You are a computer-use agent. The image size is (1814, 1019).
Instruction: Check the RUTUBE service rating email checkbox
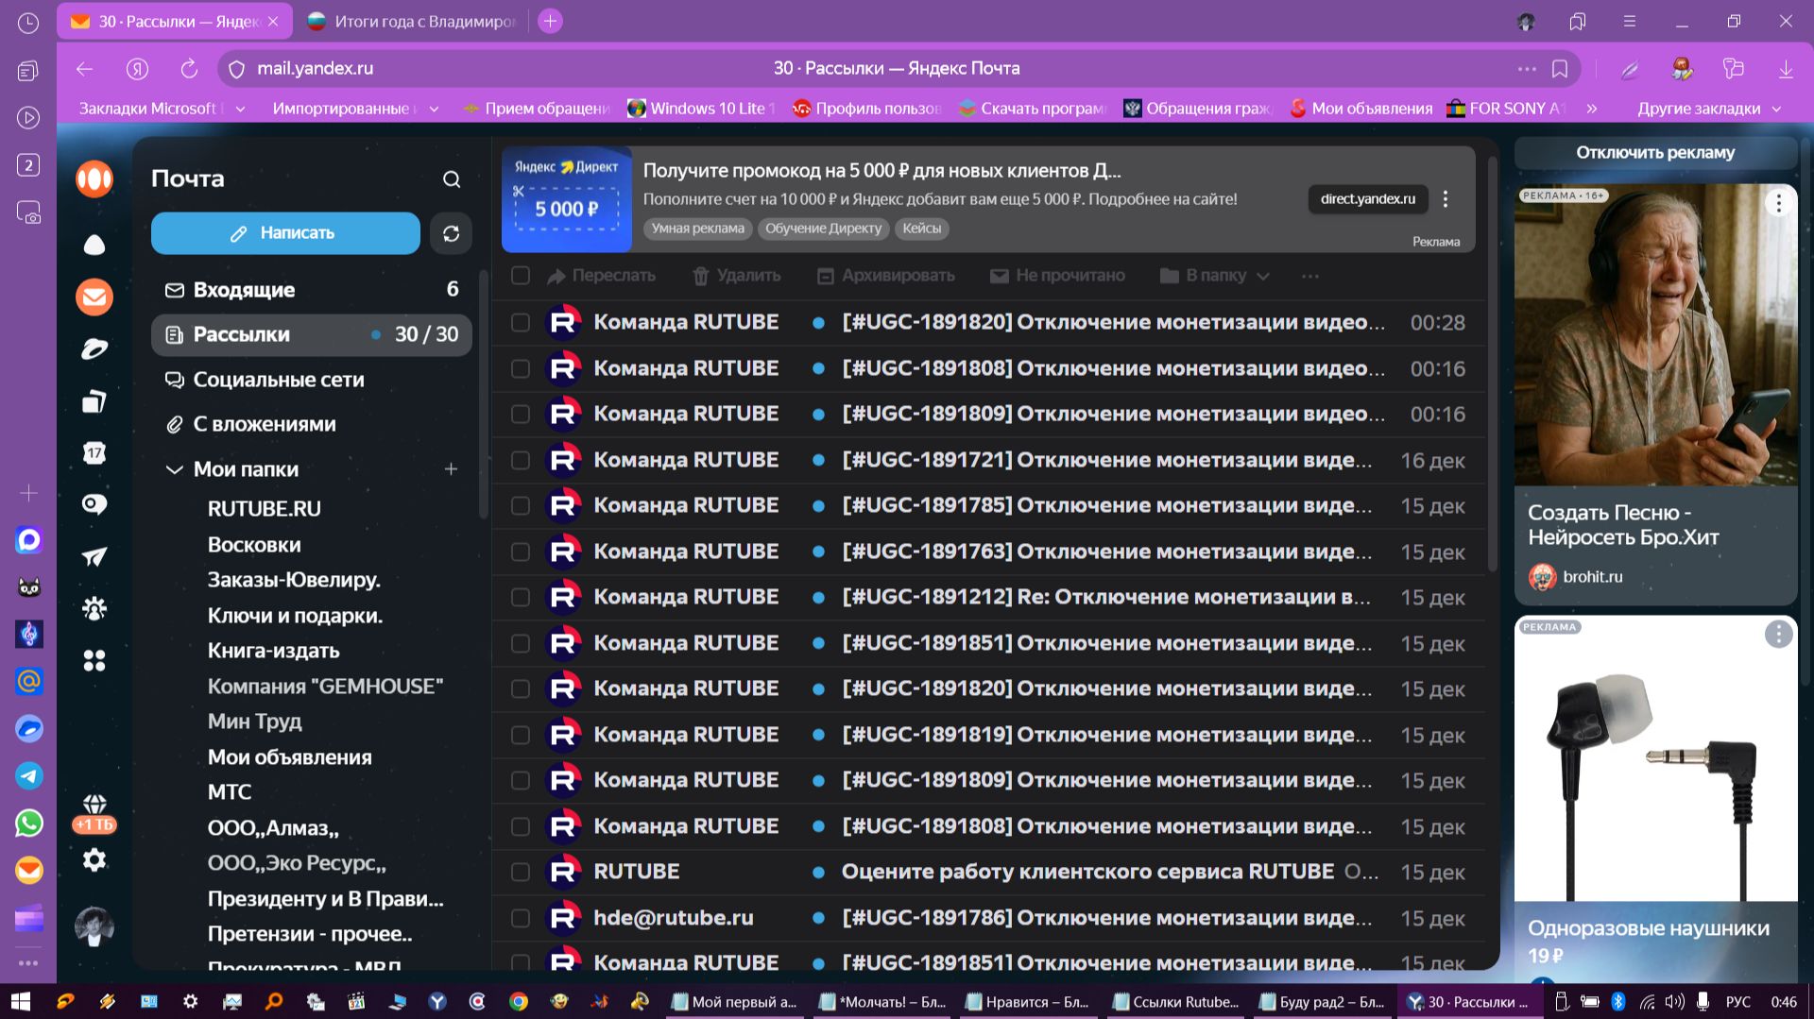tap(521, 872)
